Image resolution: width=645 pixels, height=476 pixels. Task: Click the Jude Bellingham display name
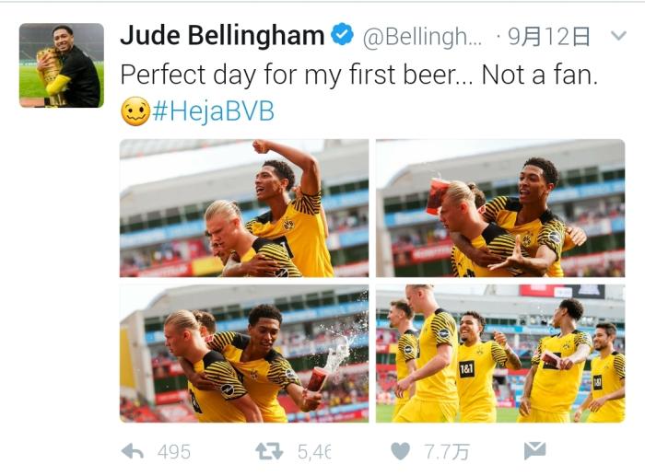tap(222, 35)
